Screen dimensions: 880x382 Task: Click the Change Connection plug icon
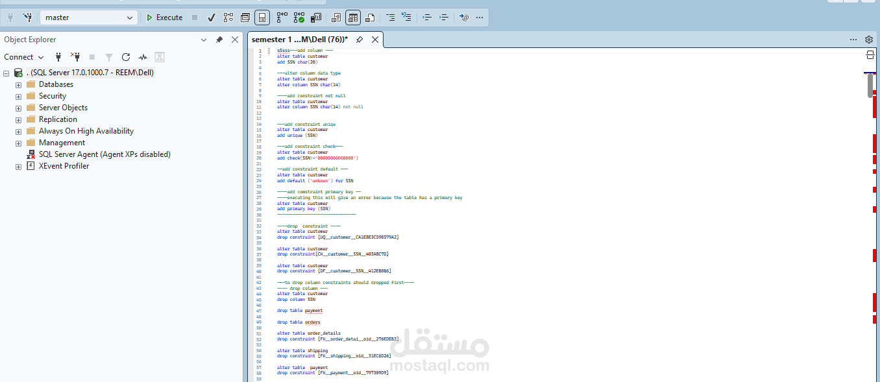point(27,18)
